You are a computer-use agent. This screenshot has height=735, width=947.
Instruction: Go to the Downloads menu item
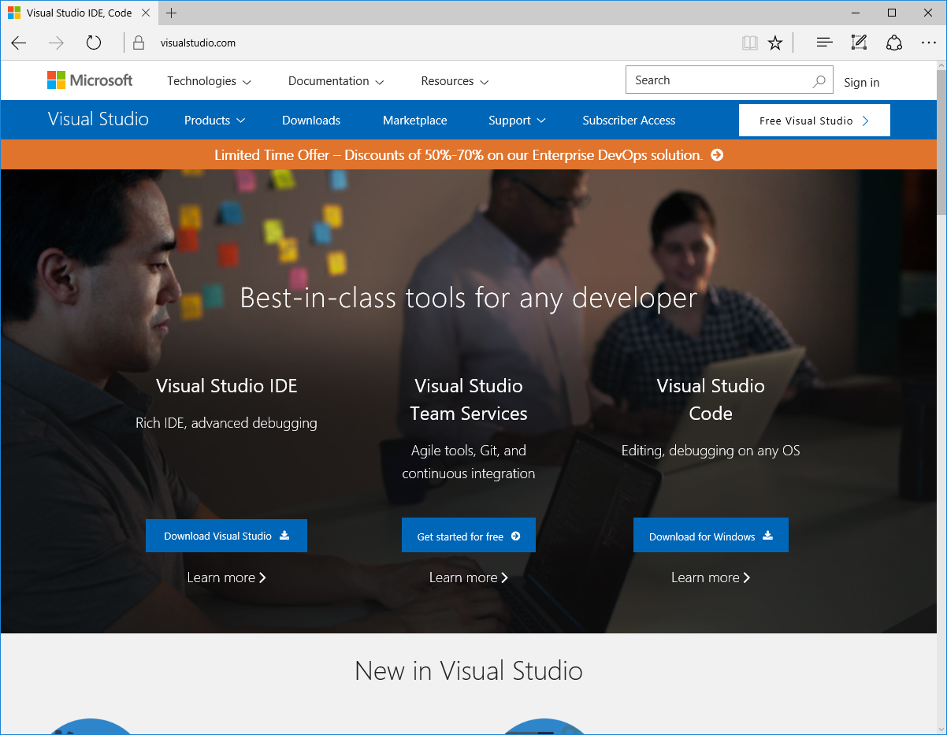pos(311,121)
